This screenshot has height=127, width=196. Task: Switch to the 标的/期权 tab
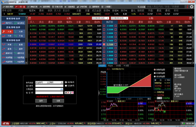tap(7, 6)
